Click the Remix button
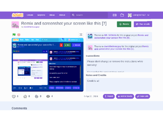 click(x=124, y=24)
